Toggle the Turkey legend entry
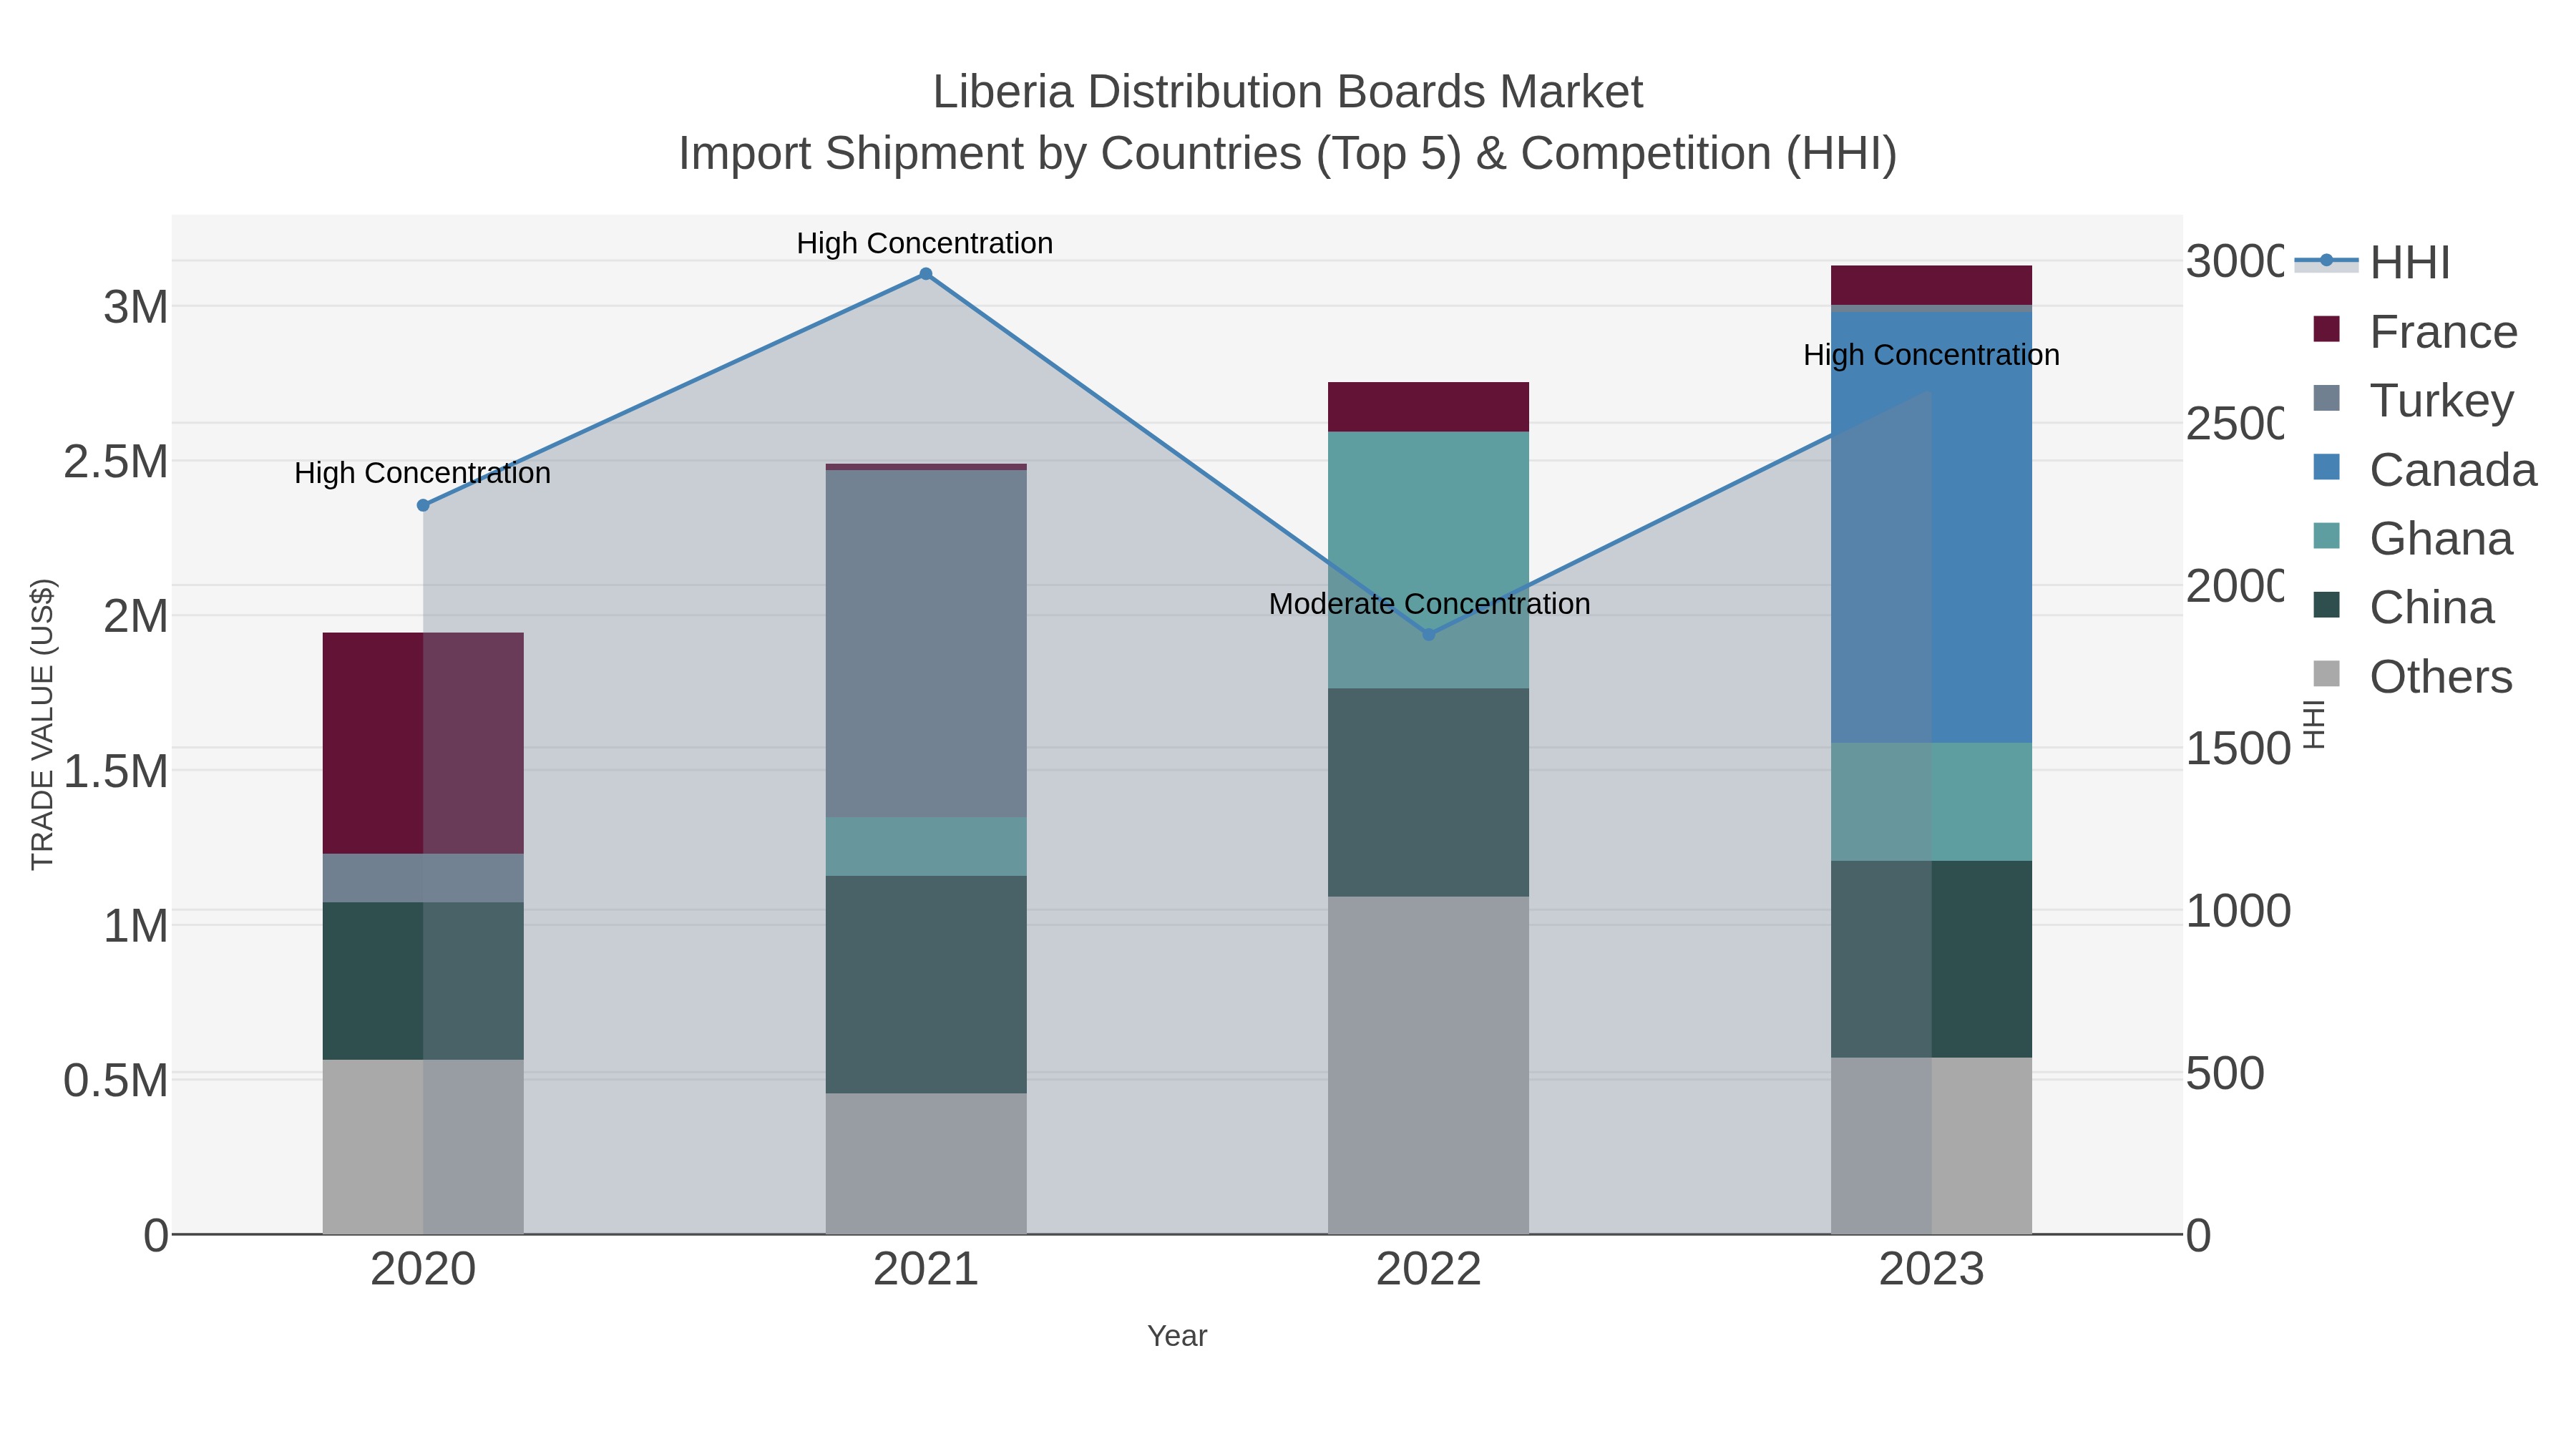Screen dimensions: 2576x1449 [x=2413, y=401]
